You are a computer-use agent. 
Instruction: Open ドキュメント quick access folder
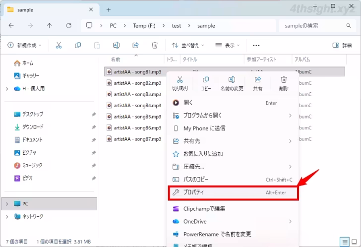28,139
